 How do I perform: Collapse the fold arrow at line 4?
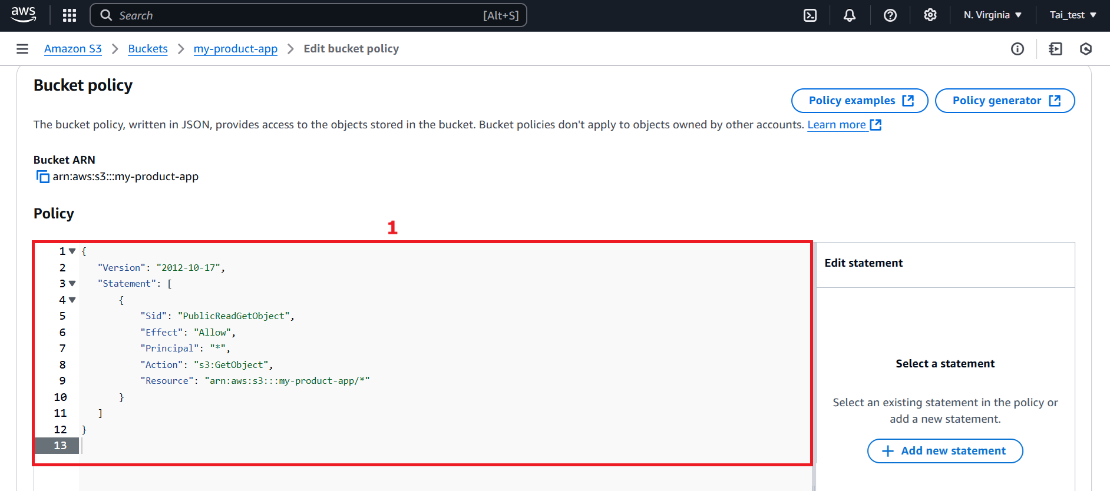(x=72, y=300)
